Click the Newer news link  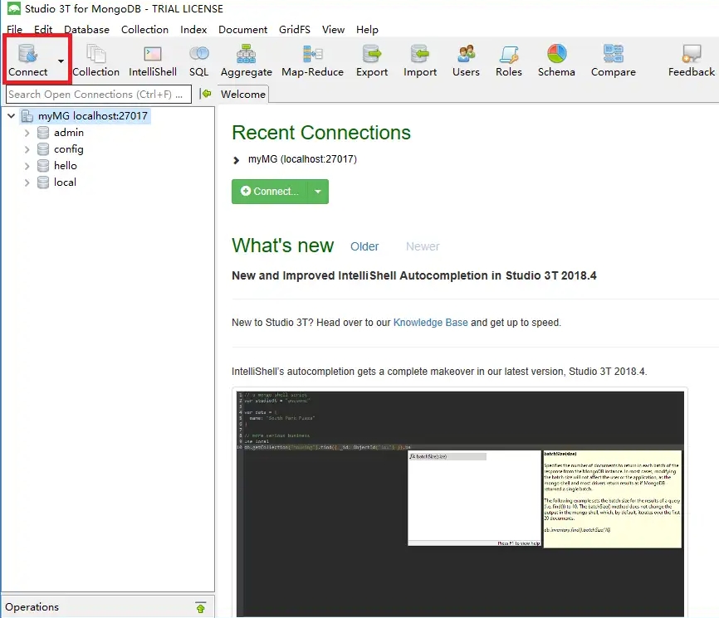click(423, 246)
